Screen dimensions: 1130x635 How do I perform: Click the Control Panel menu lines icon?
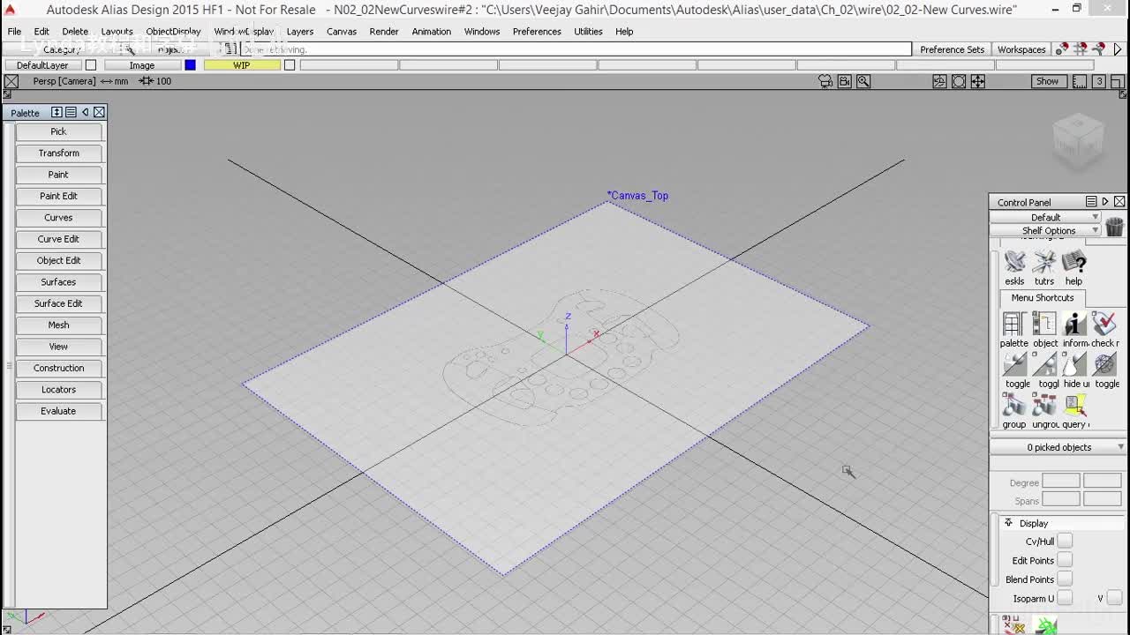pyautogui.click(x=1091, y=202)
